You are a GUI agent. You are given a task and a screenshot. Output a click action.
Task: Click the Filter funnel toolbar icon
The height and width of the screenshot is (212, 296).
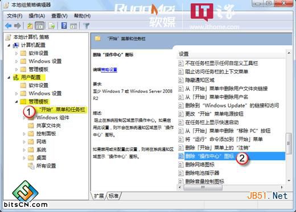(87, 26)
